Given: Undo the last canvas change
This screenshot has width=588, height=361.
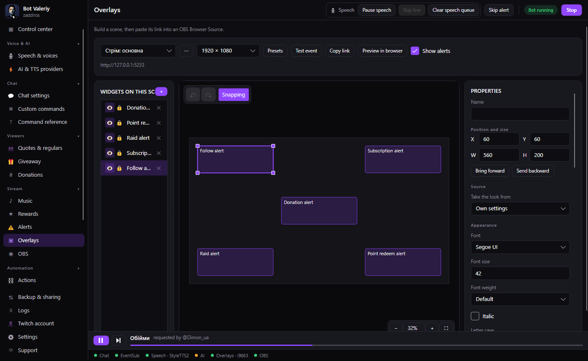Looking at the screenshot, I should [x=193, y=95].
